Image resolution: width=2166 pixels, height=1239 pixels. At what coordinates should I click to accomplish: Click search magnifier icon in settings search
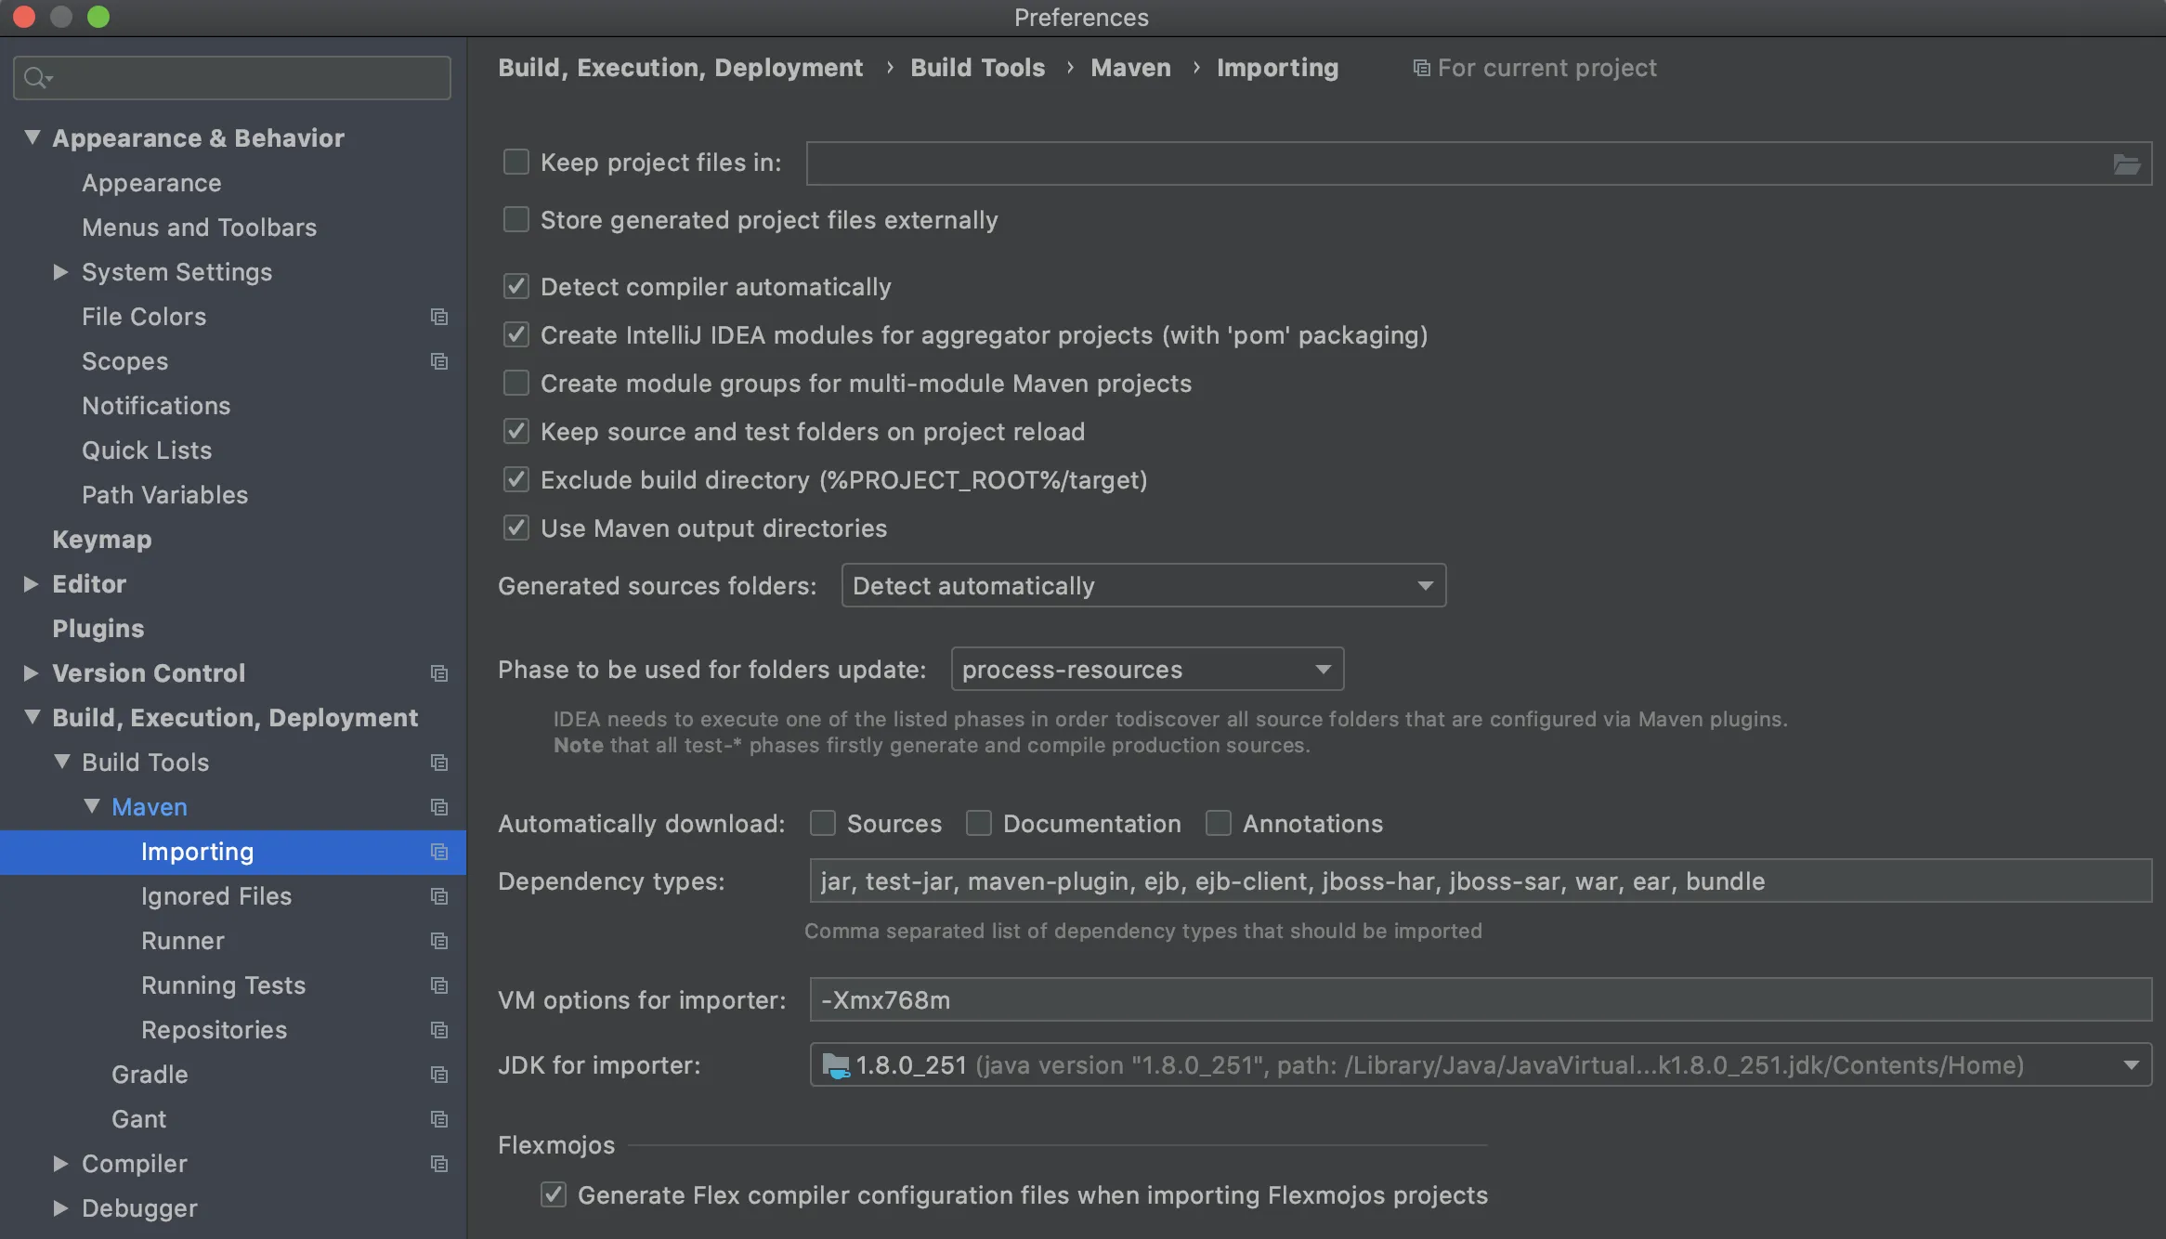36,78
